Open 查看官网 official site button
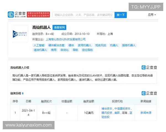Viewport: 166px width, 132px height. click(59, 28)
